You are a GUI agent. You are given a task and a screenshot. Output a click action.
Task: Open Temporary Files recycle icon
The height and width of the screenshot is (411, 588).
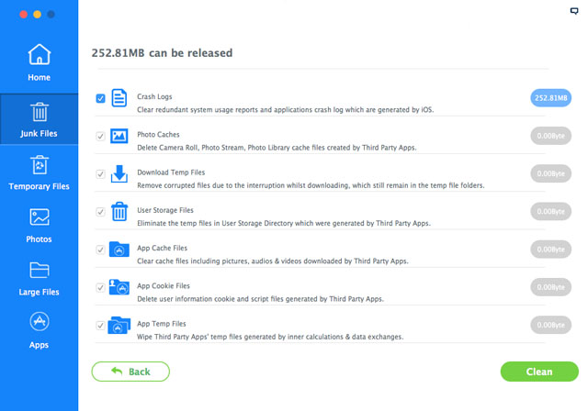pyautogui.click(x=40, y=165)
